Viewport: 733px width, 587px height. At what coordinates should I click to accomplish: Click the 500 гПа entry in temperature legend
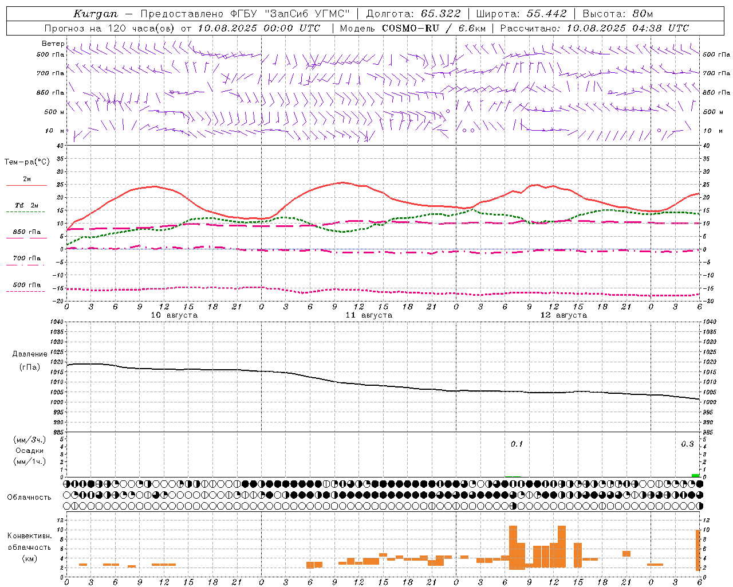26,285
